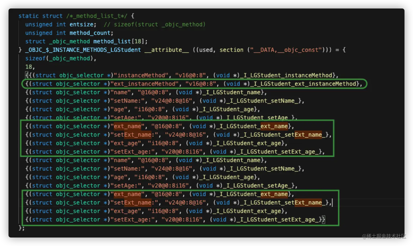Click the 'method_count' field name
Image resolution: width=413 pixels, height=246 pixels.
pos(90,33)
